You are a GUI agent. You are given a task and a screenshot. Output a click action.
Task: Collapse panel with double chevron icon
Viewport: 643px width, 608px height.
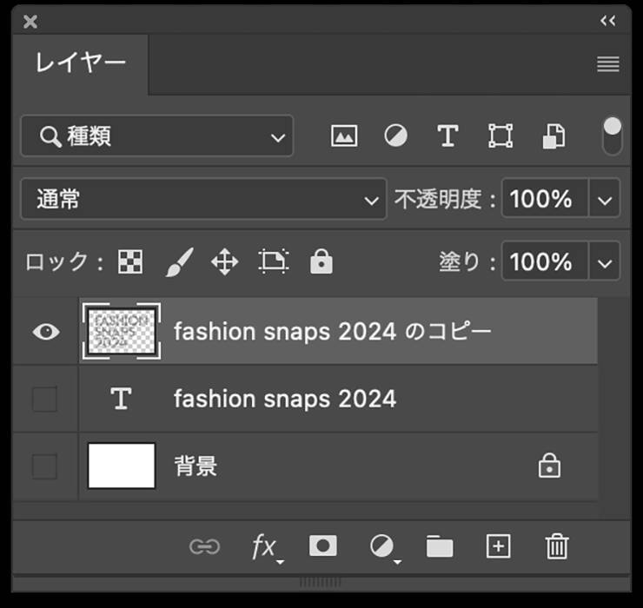[608, 21]
